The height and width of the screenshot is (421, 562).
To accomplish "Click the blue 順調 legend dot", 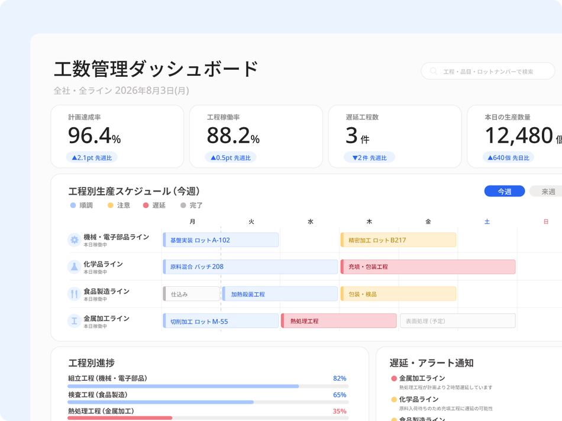I will point(73,205).
